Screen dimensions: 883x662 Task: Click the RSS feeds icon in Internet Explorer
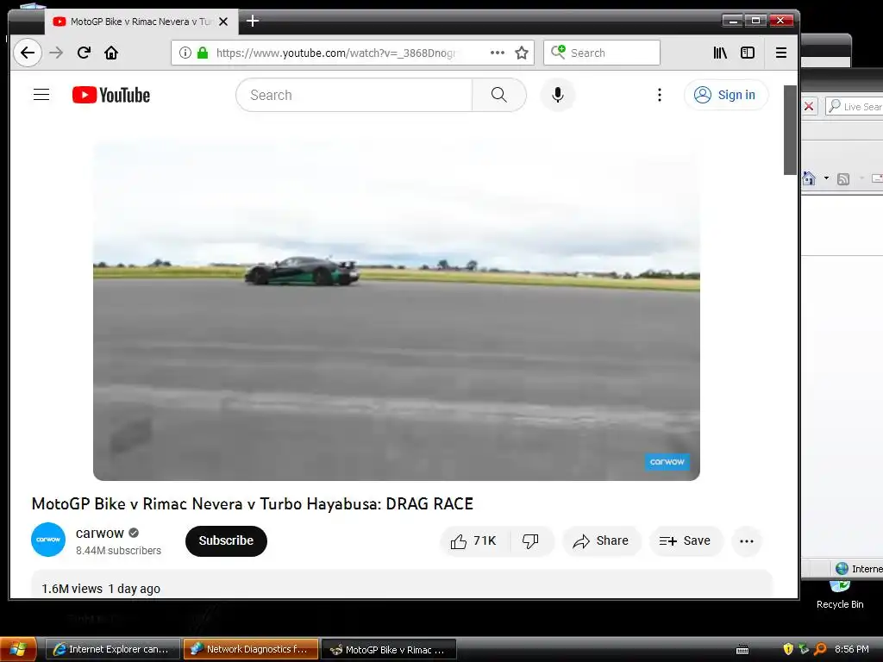click(x=843, y=179)
